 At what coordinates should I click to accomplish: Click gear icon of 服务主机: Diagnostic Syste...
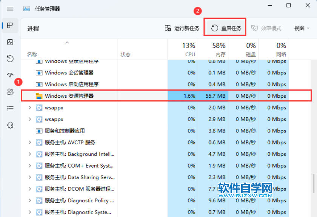(39, 212)
